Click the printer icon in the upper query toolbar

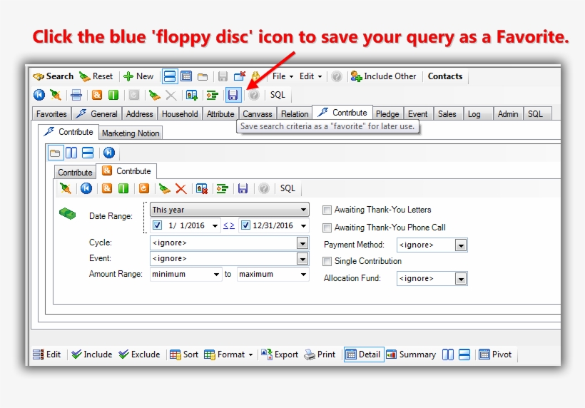76,95
